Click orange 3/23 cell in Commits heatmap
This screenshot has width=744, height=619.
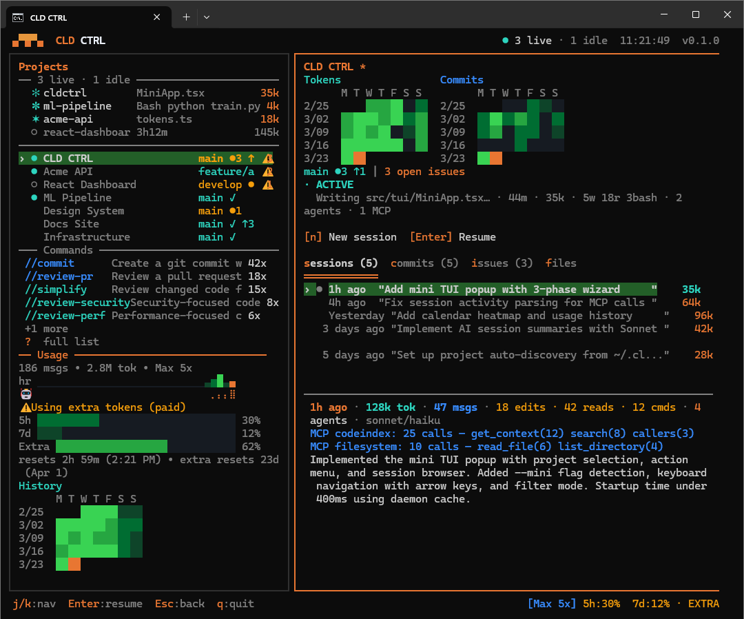[x=496, y=158]
